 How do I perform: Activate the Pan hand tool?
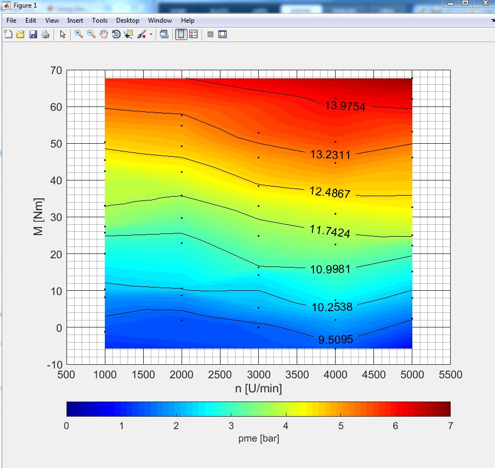coord(104,34)
